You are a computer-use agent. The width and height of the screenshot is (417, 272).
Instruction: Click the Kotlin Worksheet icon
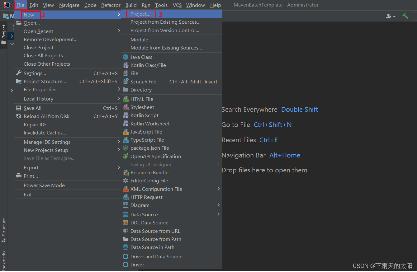pos(126,124)
